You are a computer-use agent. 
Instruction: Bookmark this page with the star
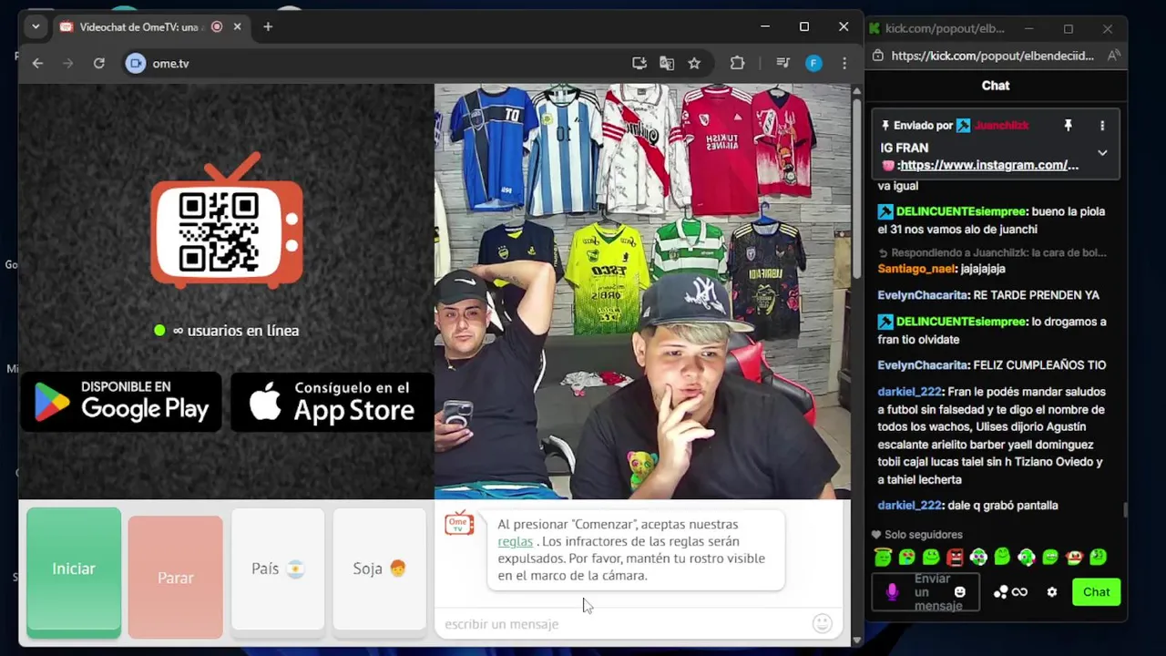[694, 63]
